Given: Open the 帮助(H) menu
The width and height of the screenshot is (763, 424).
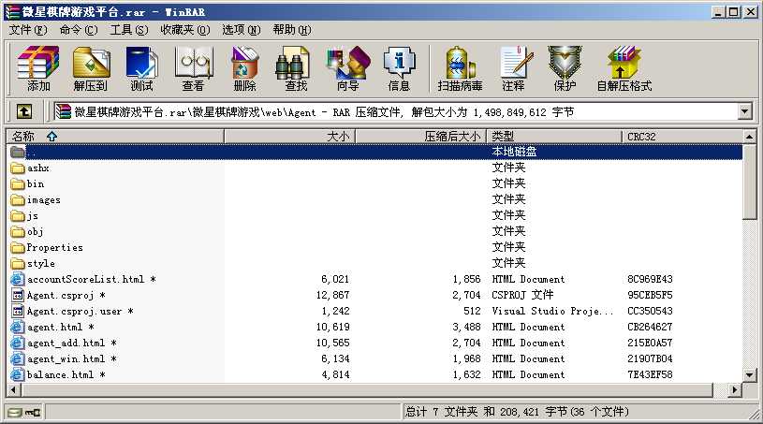Looking at the screenshot, I should pos(292,30).
